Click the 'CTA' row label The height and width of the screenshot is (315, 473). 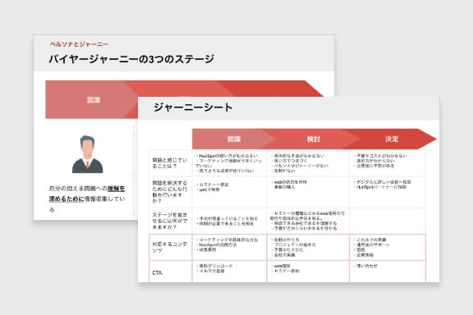pos(157,273)
